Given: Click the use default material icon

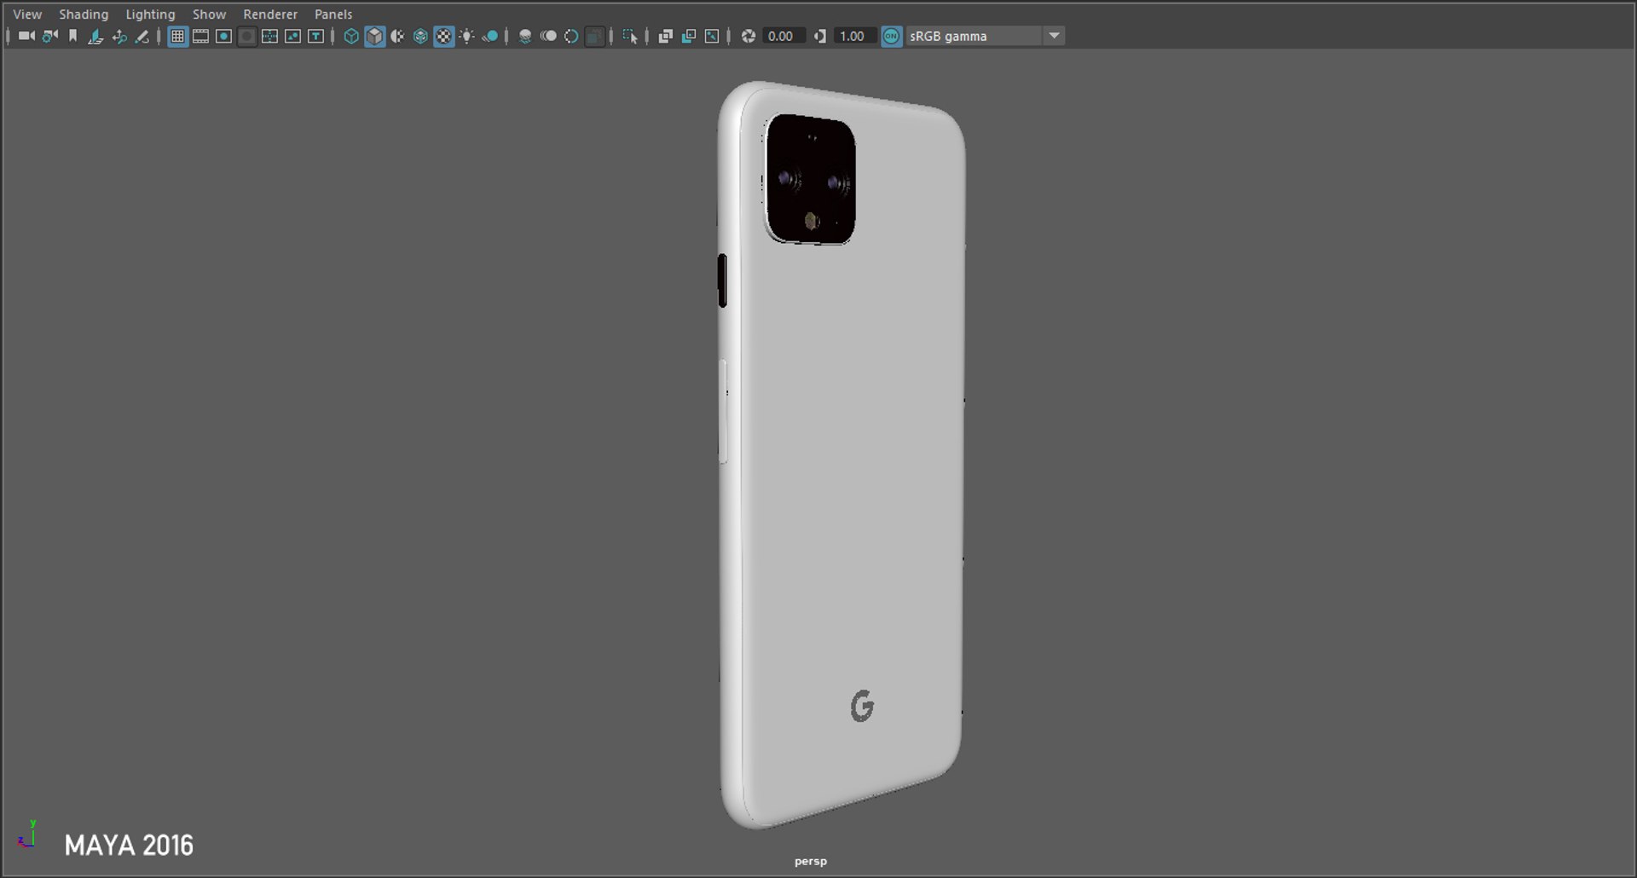Looking at the screenshot, I should (x=397, y=36).
